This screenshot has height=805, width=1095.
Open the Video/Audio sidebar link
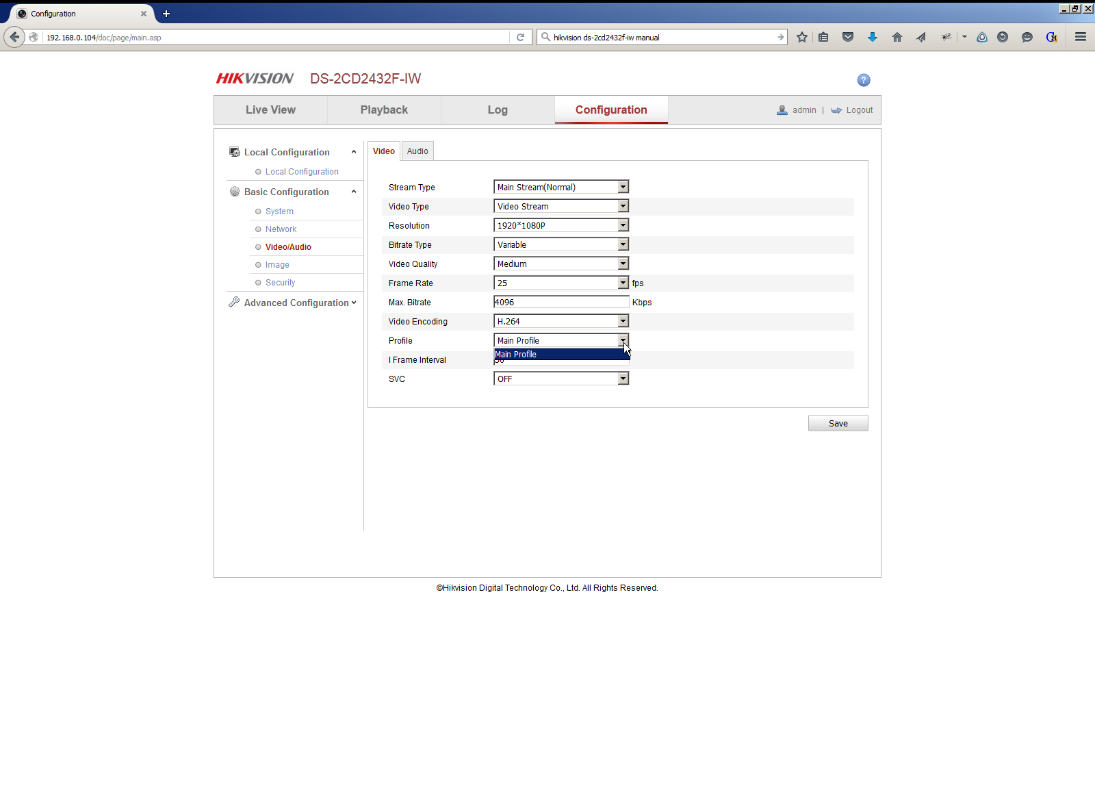(288, 247)
